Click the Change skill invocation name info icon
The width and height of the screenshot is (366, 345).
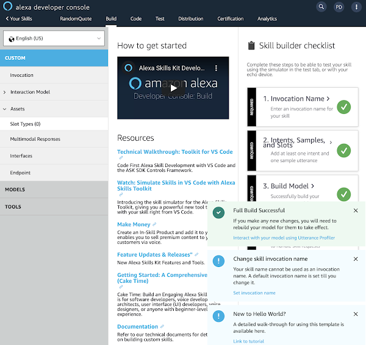point(218,261)
